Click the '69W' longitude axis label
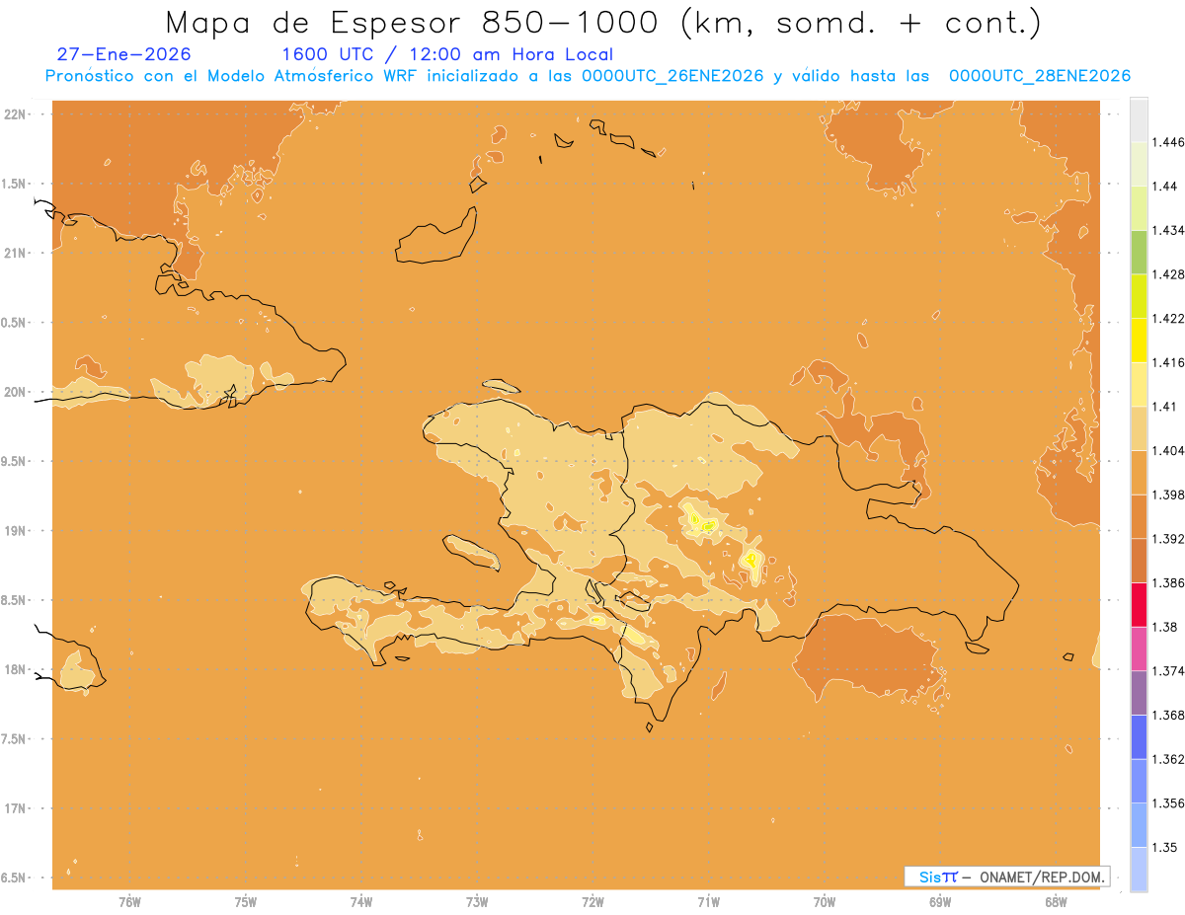 [939, 902]
